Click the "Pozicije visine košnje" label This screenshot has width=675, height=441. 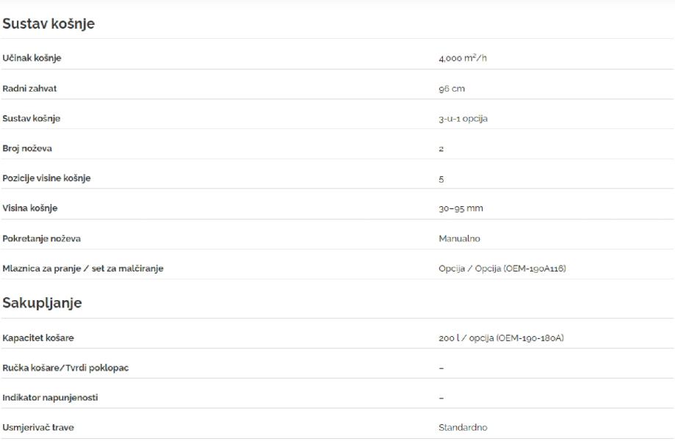46,178
